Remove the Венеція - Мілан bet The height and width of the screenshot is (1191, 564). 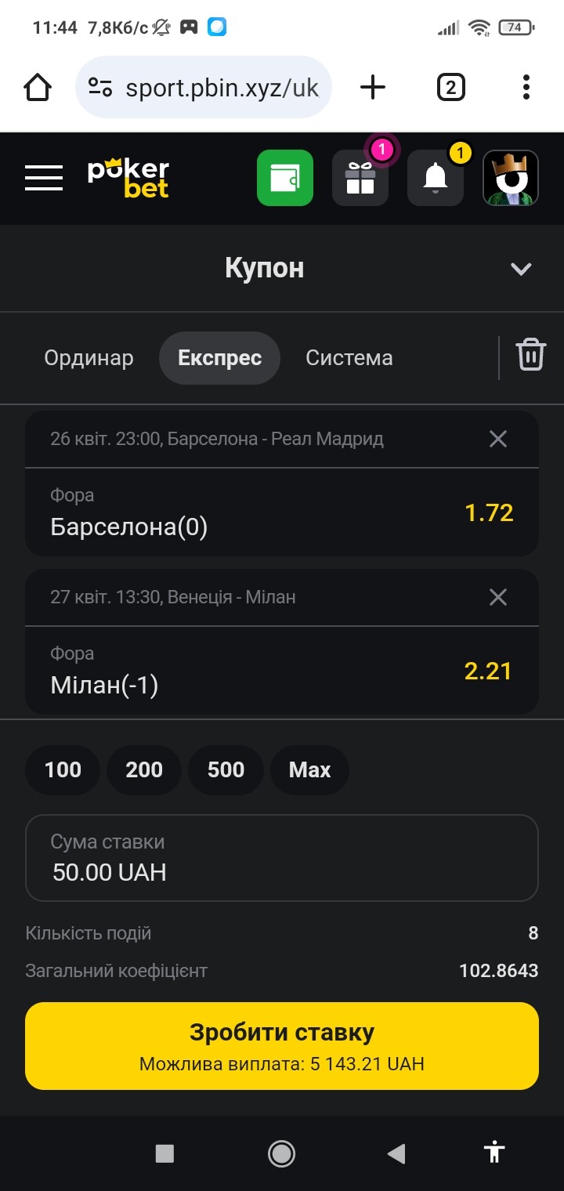(498, 597)
